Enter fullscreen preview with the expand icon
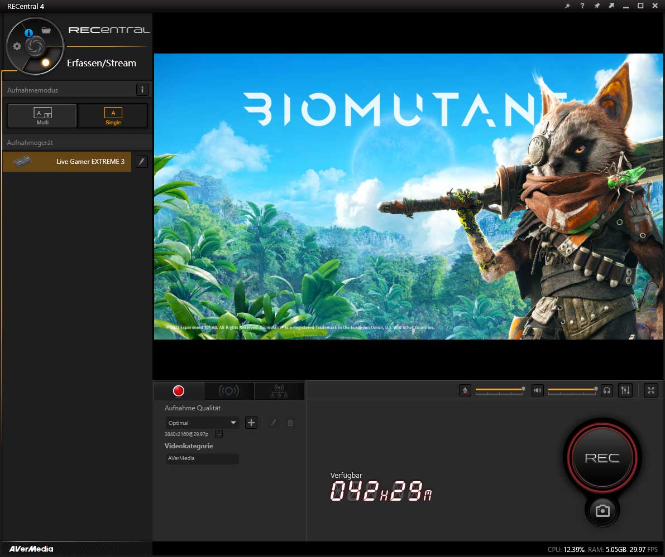The width and height of the screenshot is (665, 557). [x=651, y=390]
